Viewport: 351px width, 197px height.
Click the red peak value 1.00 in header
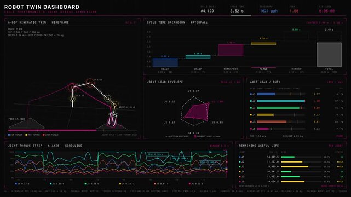[x=294, y=11]
